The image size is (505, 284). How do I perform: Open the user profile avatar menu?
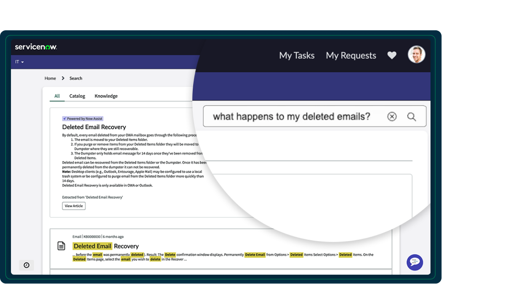pyautogui.click(x=416, y=54)
